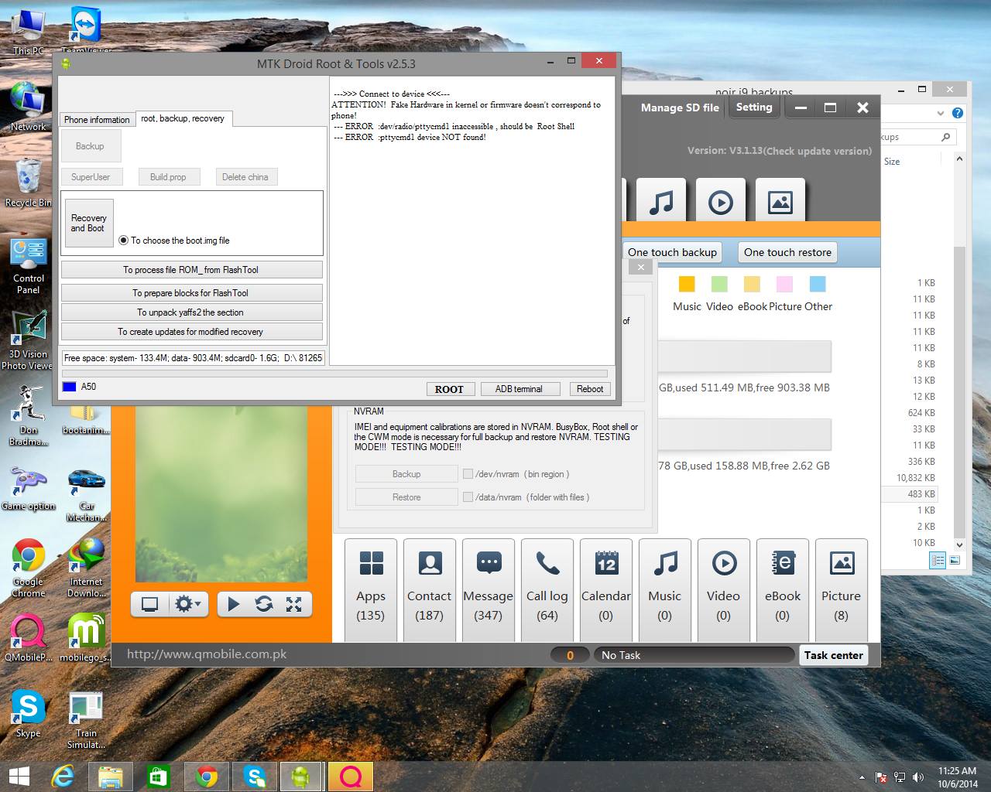Open Internet Explorer from taskbar
This screenshot has width=991, height=792.
pyautogui.click(x=63, y=776)
